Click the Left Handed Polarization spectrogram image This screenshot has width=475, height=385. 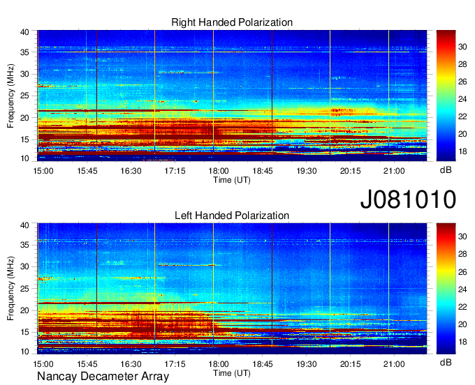(x=232, y=289)
